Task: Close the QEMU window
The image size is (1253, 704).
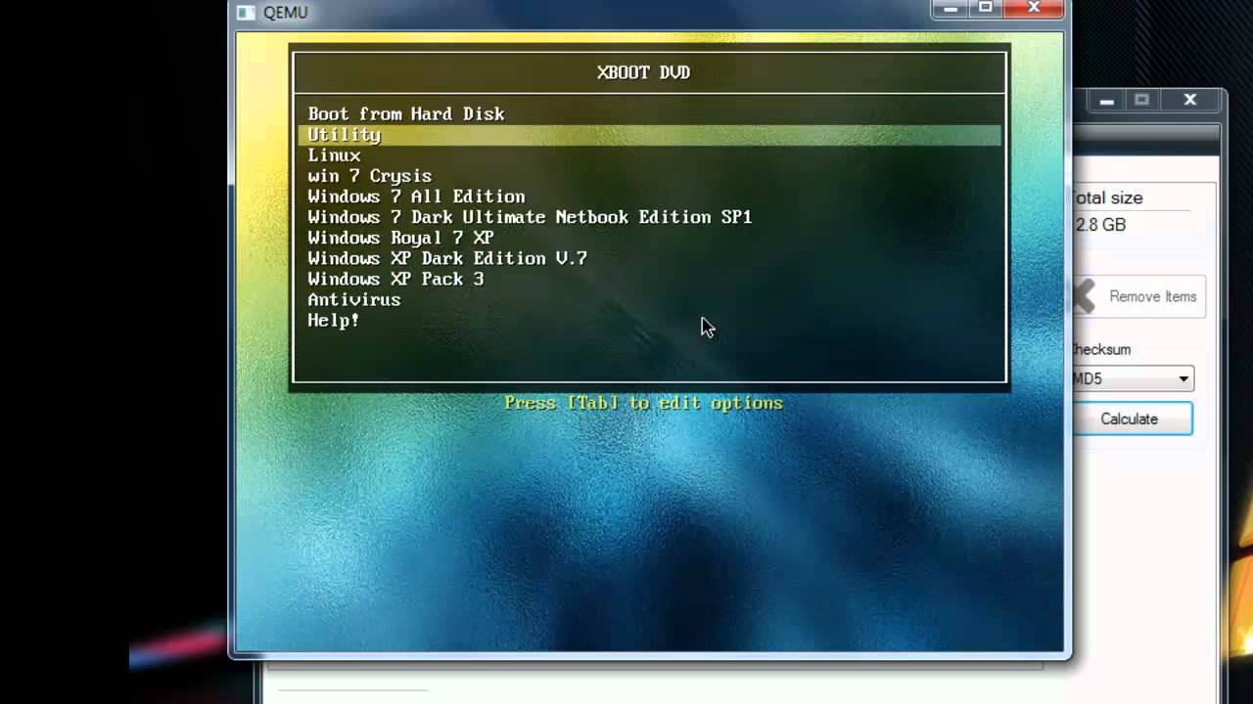Action: tap(1035, 9)
